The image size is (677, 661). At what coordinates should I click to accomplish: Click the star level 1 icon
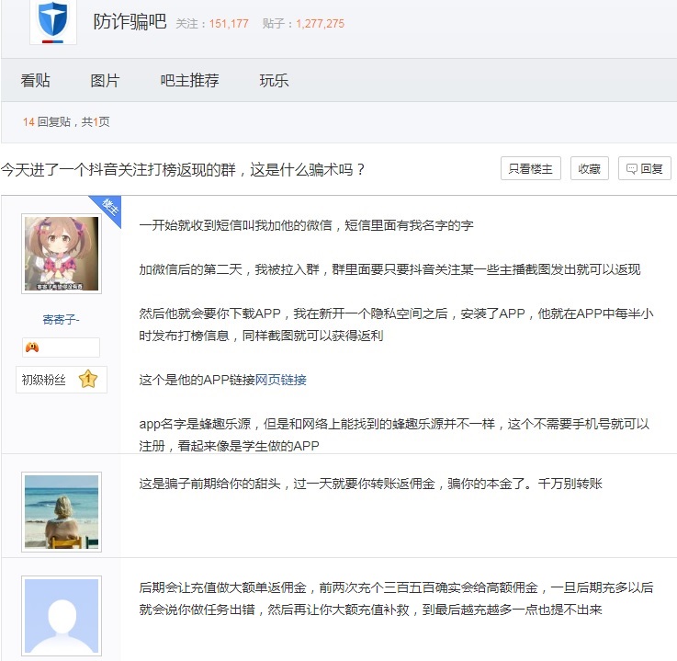point(88,380)
